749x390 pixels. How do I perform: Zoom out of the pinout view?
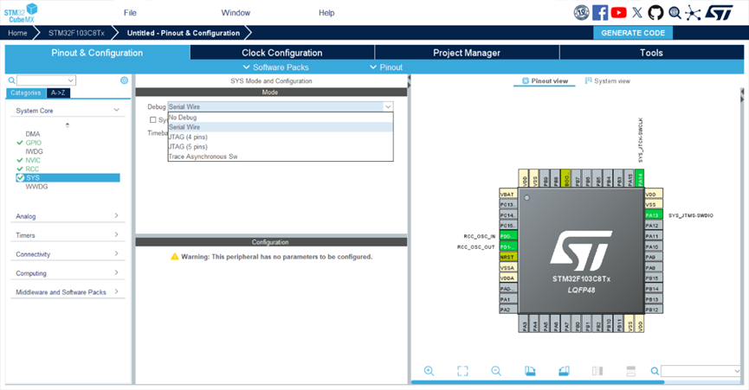(x=496, y=371)
